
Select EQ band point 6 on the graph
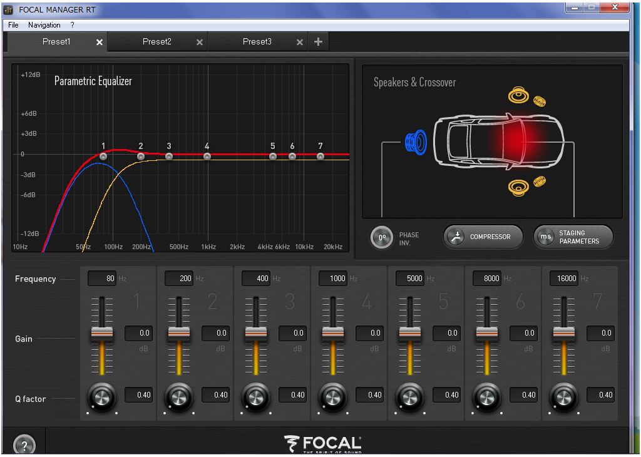(x=292, y=157)
